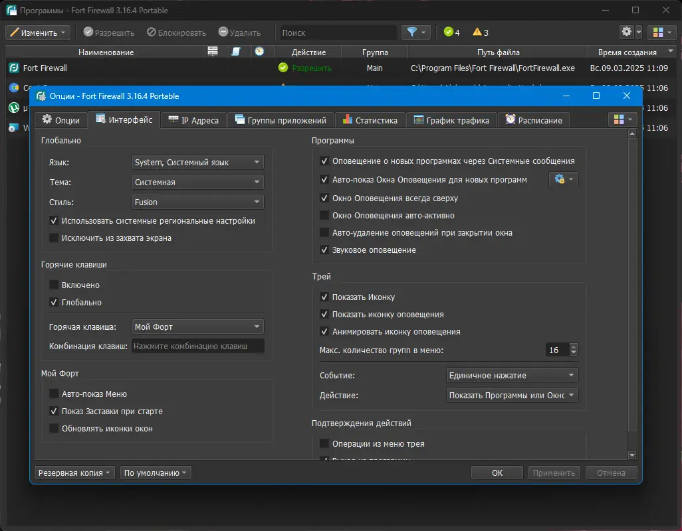Click the Chrome row icon in Programs list

pos(14,88)
